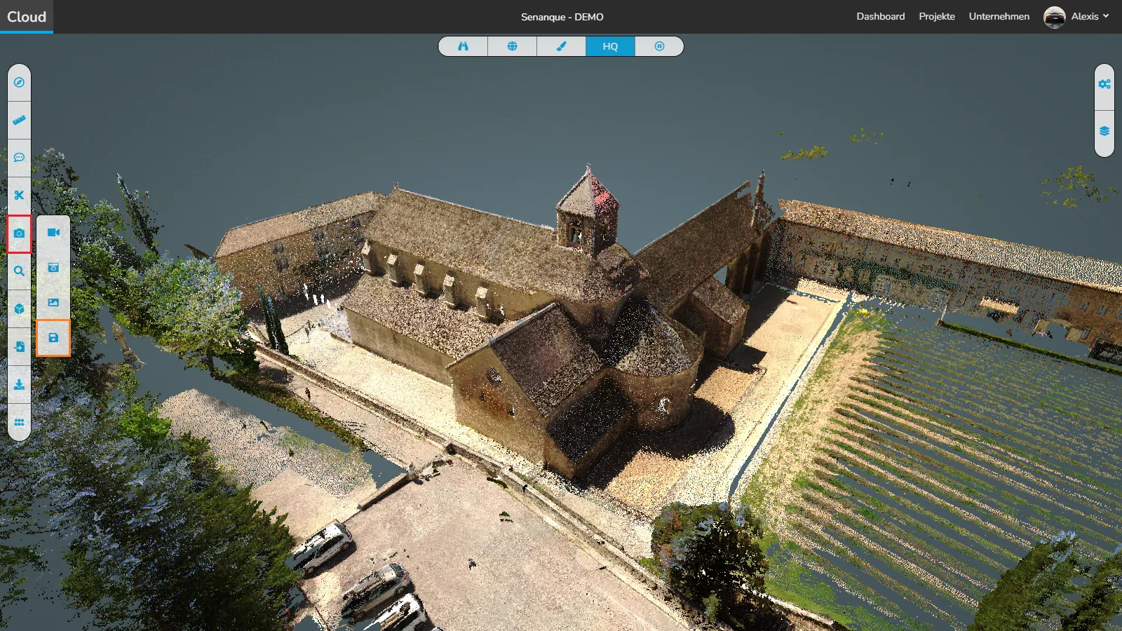1122x631 pixels.
Task: Start video recording from camera submenu
Action: [53, 233]
